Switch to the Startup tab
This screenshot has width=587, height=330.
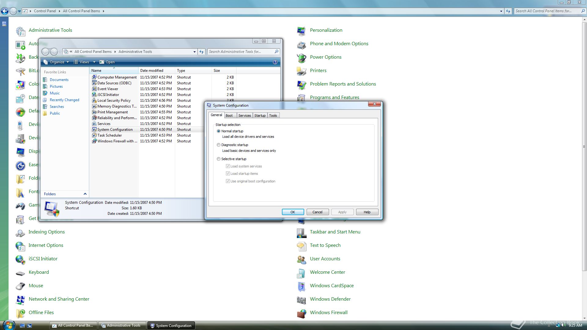pos(260,116)
